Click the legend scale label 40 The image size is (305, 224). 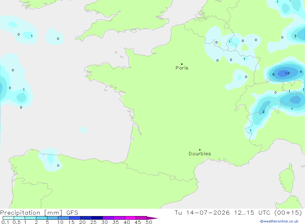pos(127,222)
